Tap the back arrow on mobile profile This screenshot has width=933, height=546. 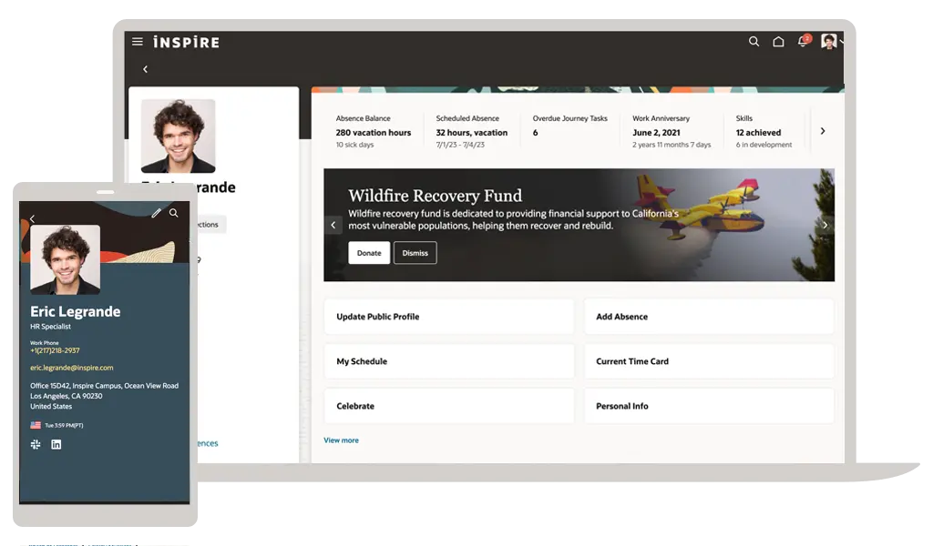(x=32, y=218)
